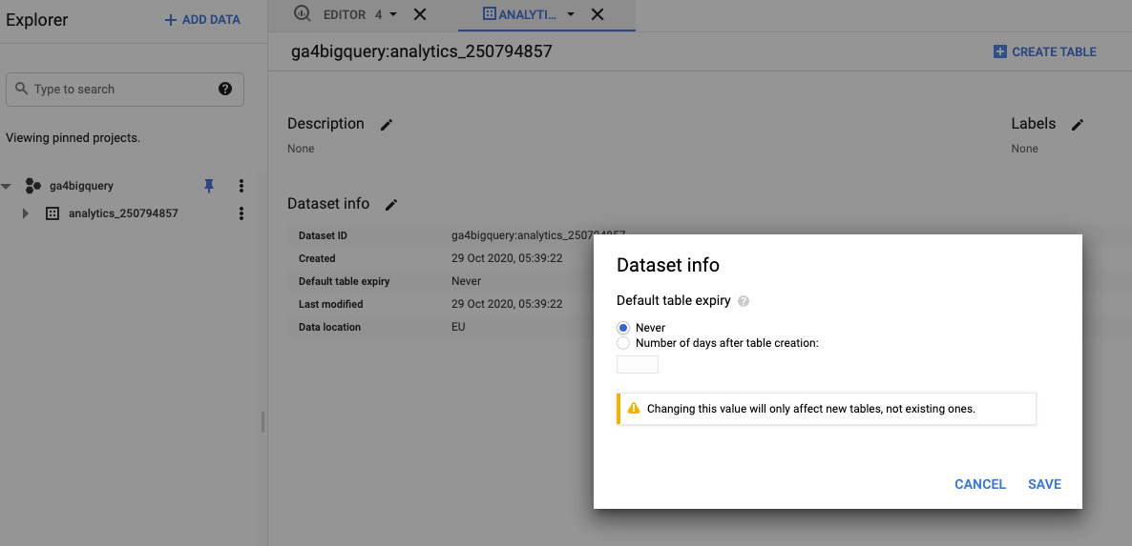Open the search help question mark icon
Screen dimensions: 1132x546
tap(225, 89)
